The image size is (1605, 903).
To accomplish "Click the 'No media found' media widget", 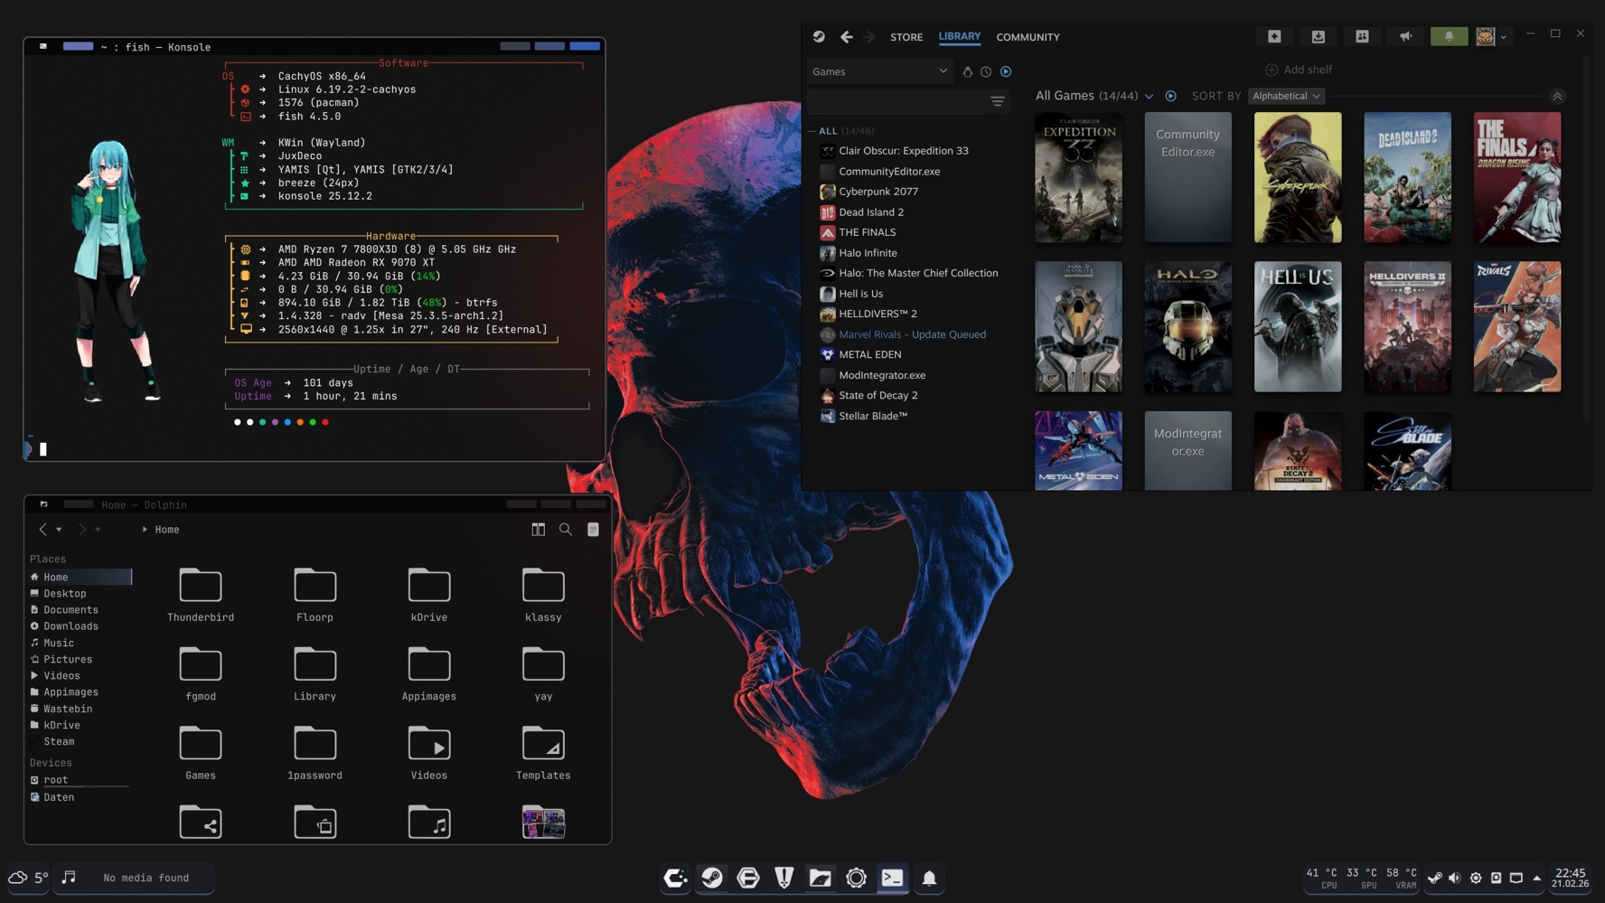I will point(134,878).
